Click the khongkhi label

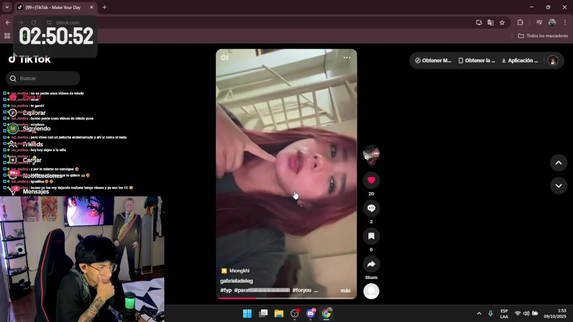[x=235, y=271]
